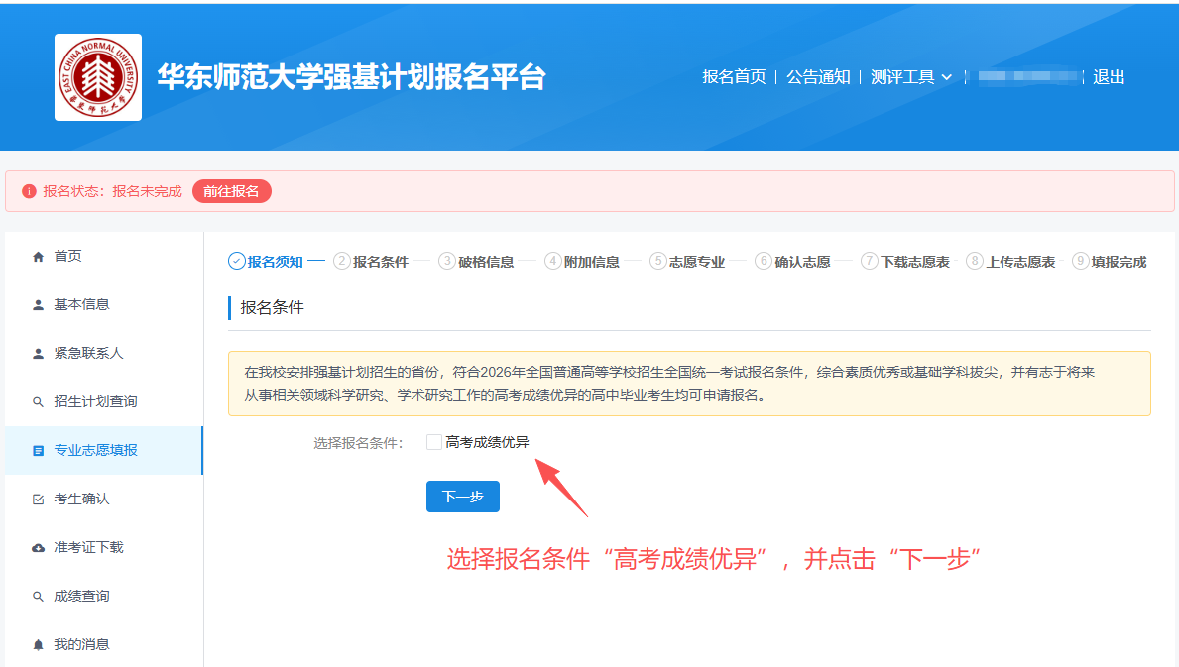This screenshot has height=667, width=1179.
Task: Click the search icon beside 成绩查询
Action: tap(39, 597)
